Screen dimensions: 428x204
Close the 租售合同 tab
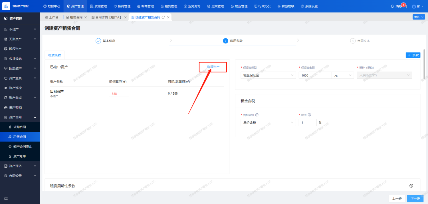click(x=86, y=17)
